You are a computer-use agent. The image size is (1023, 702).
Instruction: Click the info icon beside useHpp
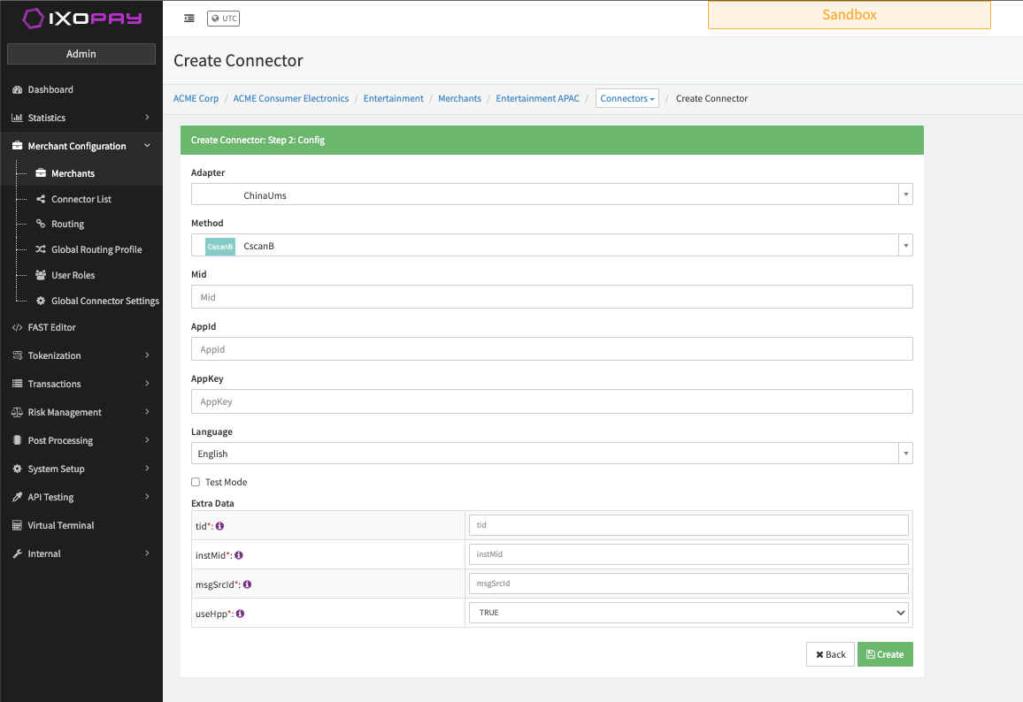[x=241, y=614]
